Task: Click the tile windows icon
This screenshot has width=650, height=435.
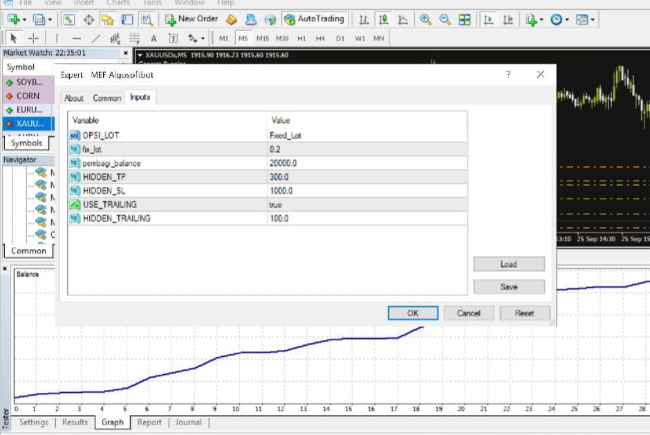Action: [465, 19]
